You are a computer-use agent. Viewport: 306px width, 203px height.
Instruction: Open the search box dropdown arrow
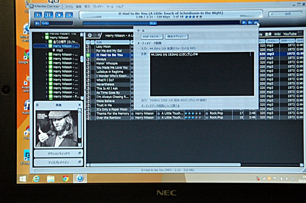(272, 14)
